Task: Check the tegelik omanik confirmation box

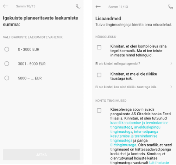Action: click(x=99, y=47)
